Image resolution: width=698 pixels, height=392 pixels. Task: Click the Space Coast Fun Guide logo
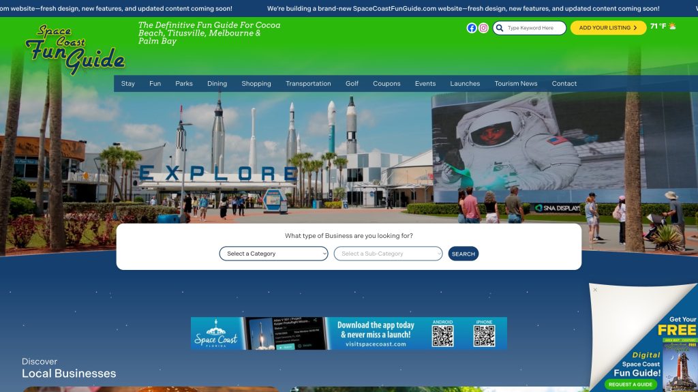[75, 50]
